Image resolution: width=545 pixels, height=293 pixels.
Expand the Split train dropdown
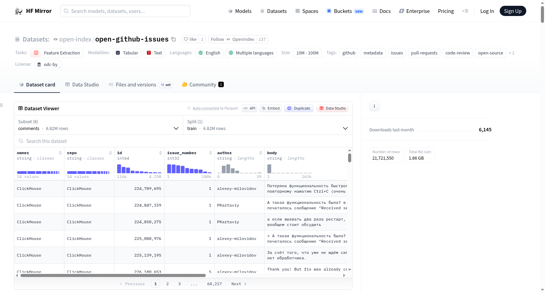[x=267, y=125]
